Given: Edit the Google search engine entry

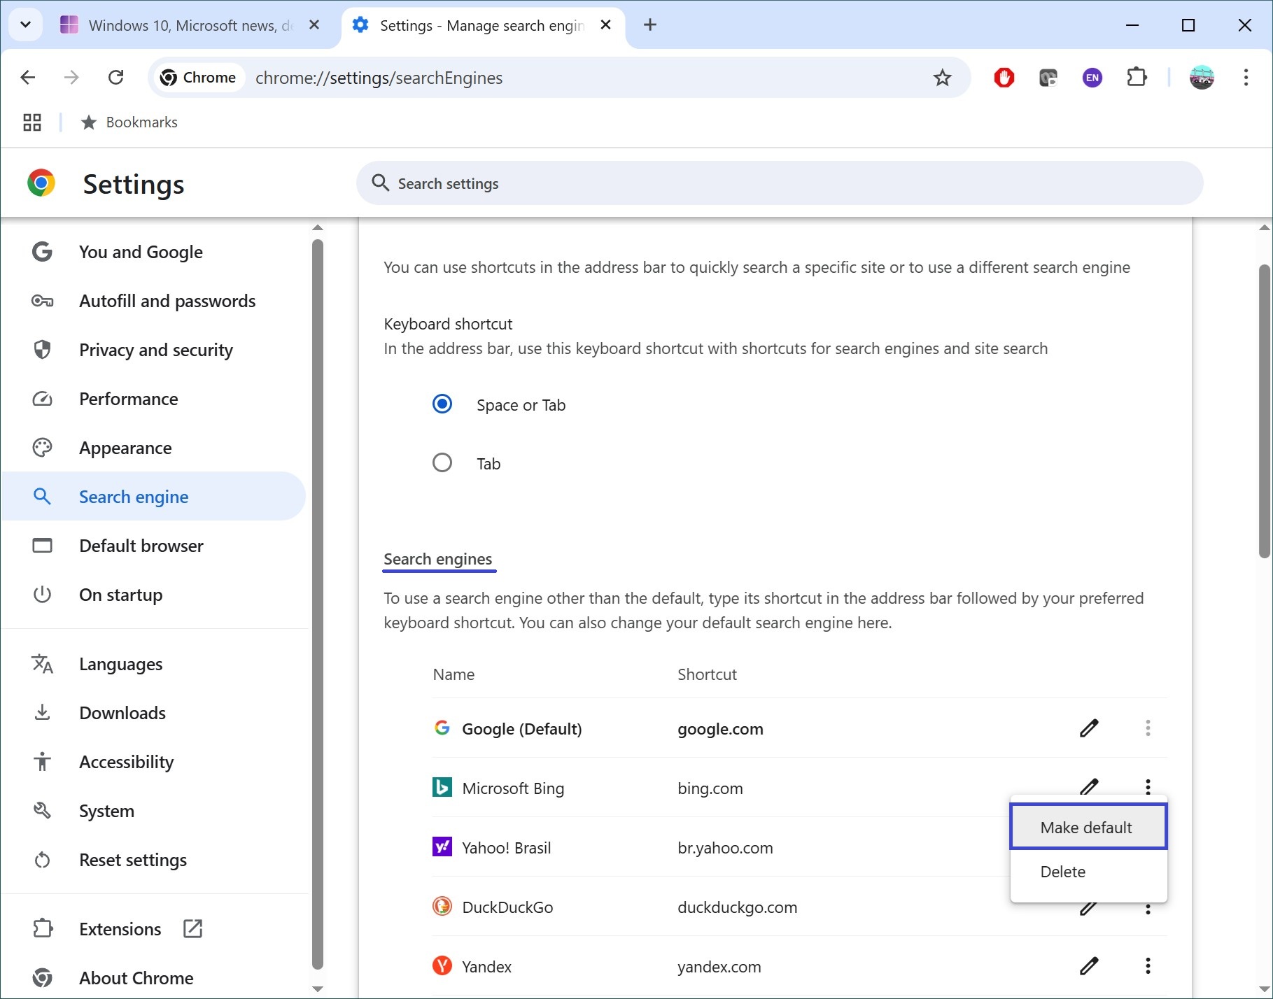Looking at the screenshot, I should coord(1089,728).
